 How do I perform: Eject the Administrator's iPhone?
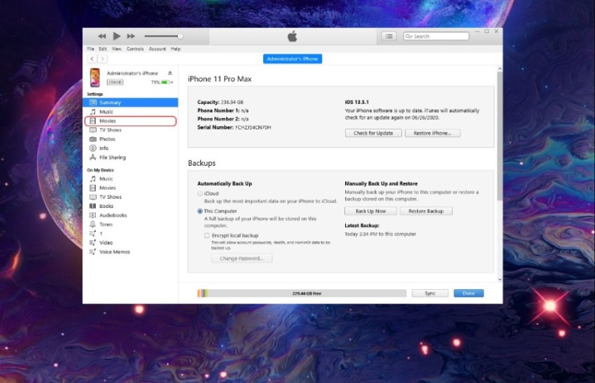[170, 73]
